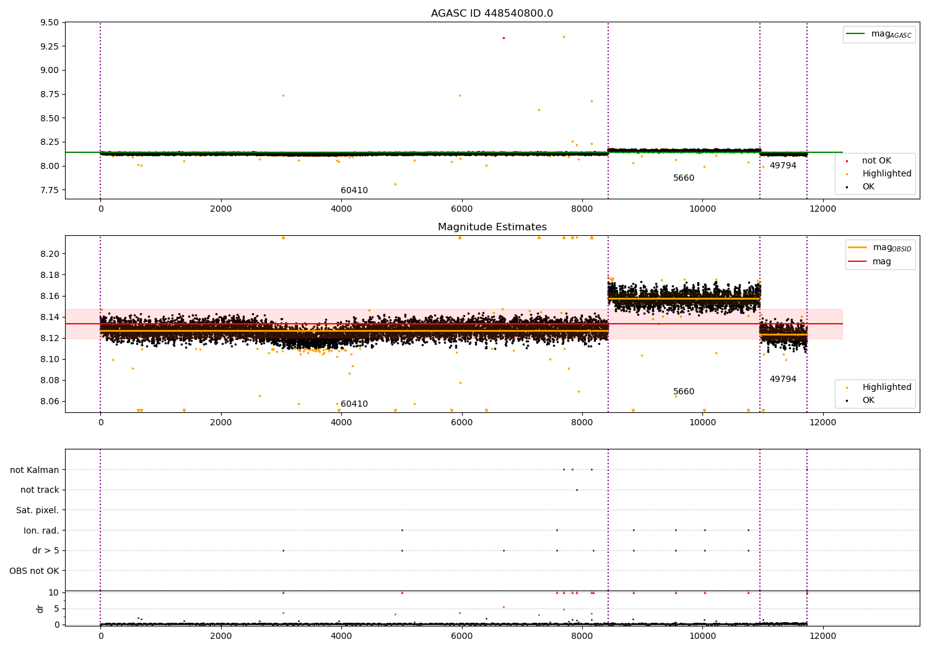Click the '5' tick on the dr axis

tap(56, 609)
